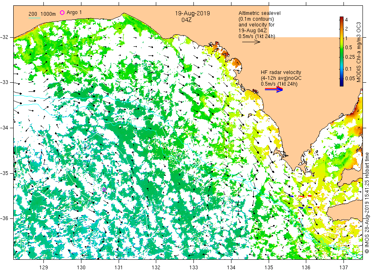Click the 'Argo 1' legend label
Viewport: 372px width, 273px height.
pos(74,12)
